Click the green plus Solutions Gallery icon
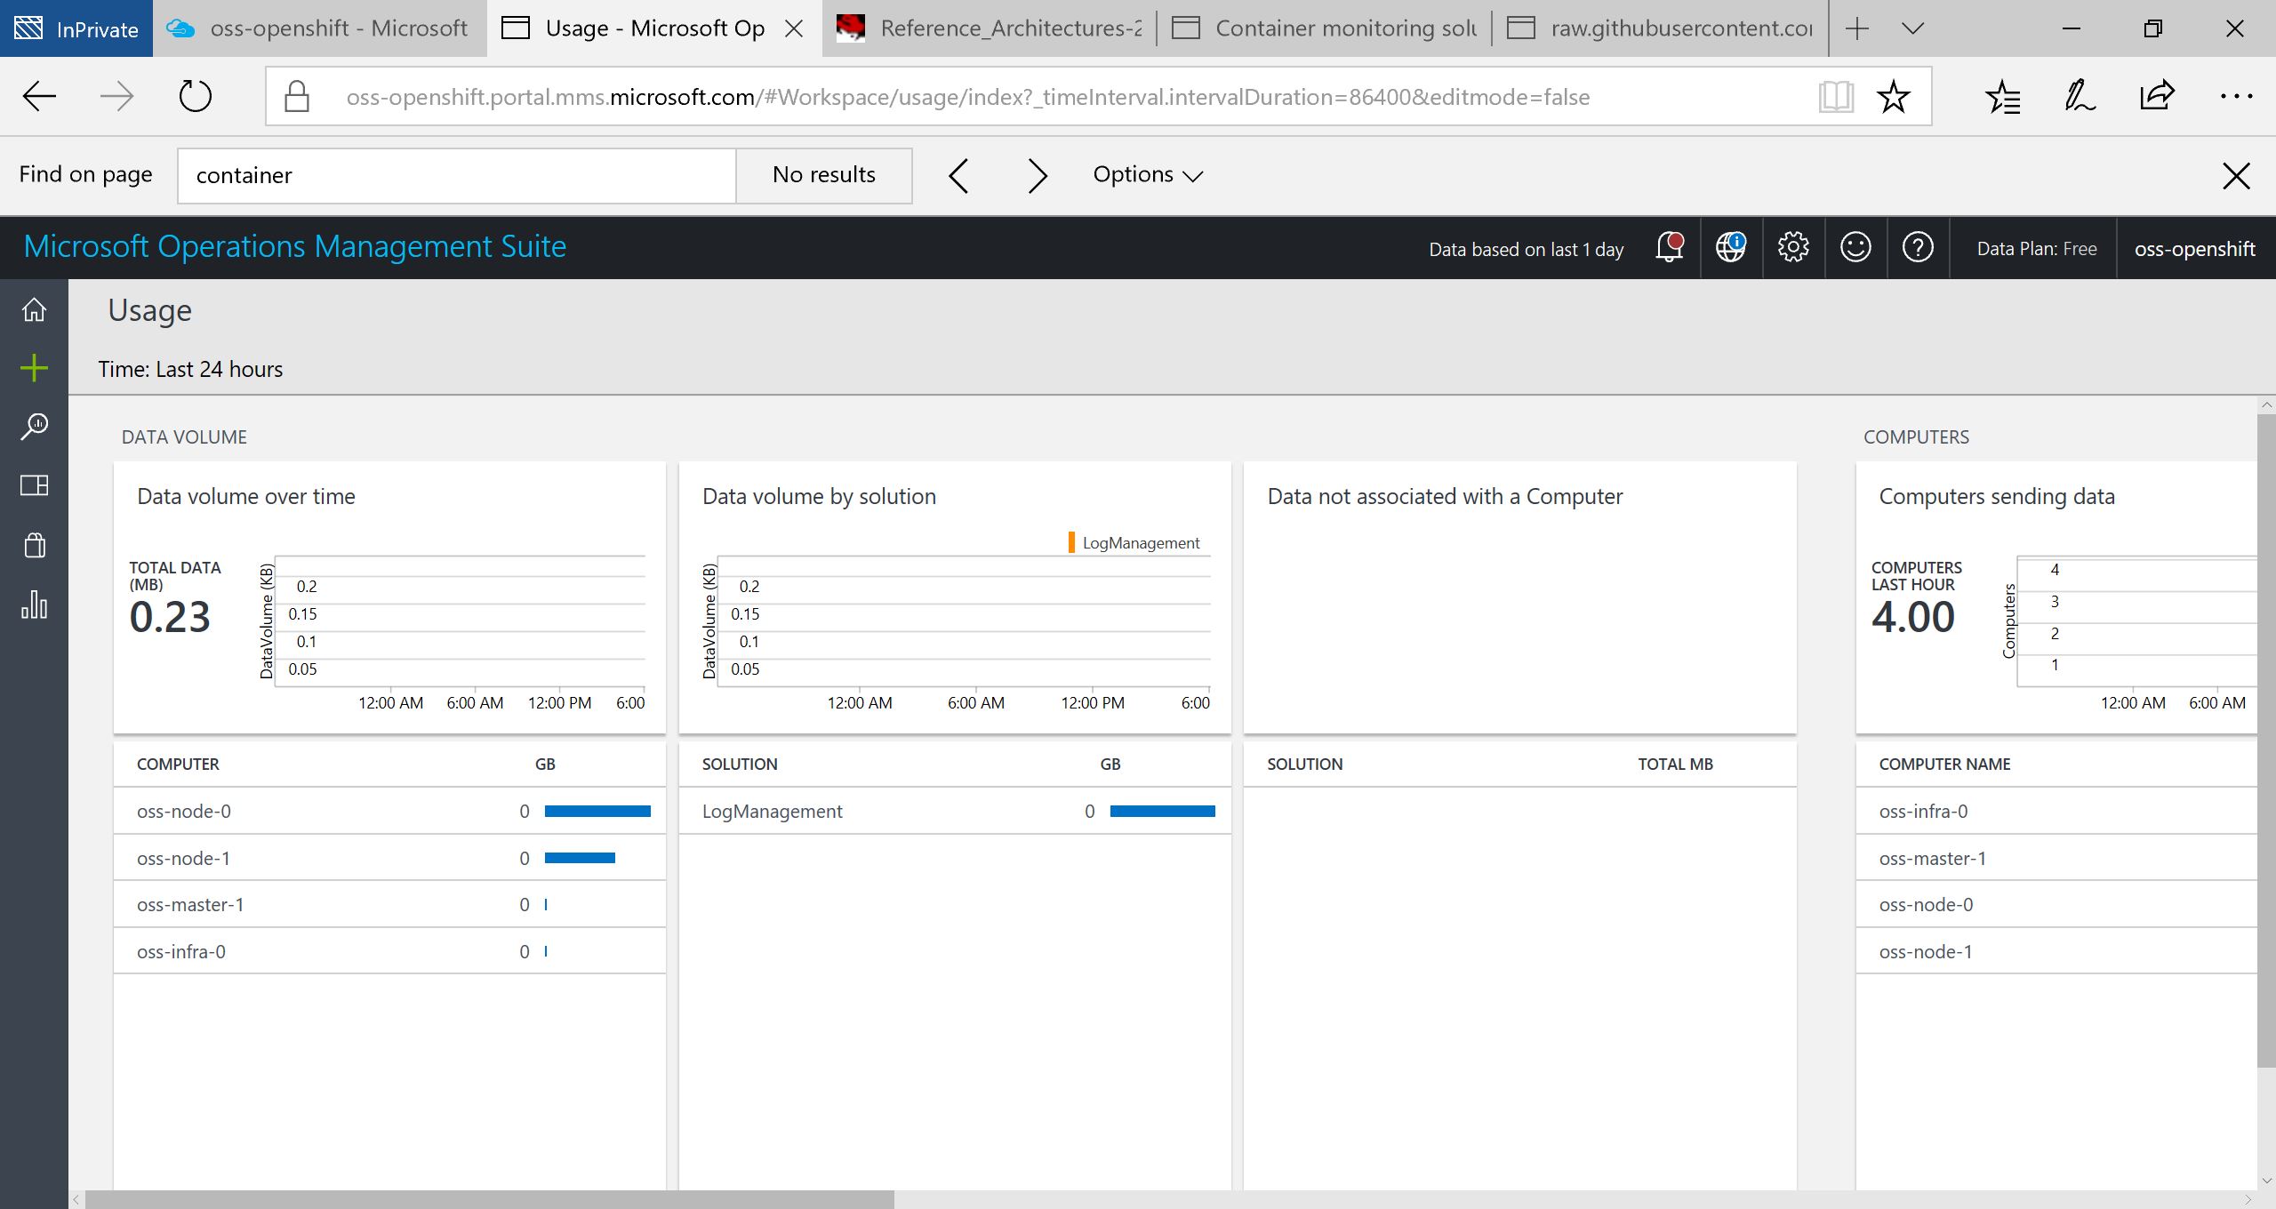This screenshot has height=1209, width=2276. pyautogui.click(x=34, y=368)
